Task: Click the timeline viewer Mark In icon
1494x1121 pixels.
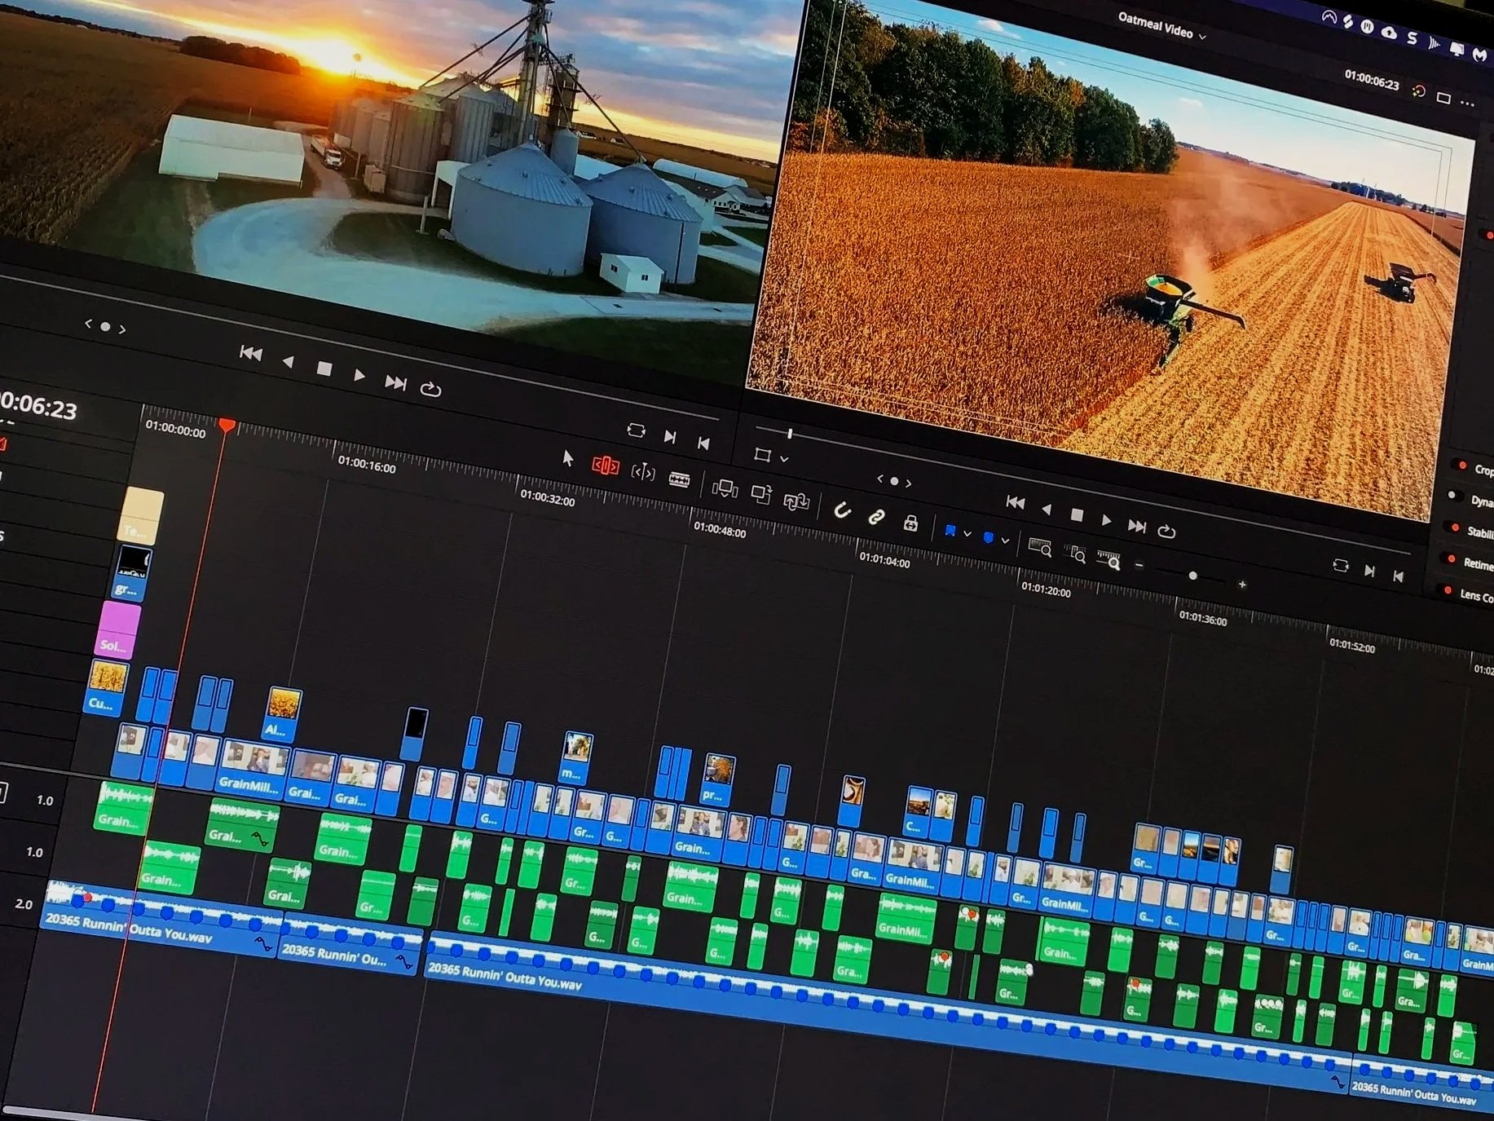Action: (x=1370, y=572)
